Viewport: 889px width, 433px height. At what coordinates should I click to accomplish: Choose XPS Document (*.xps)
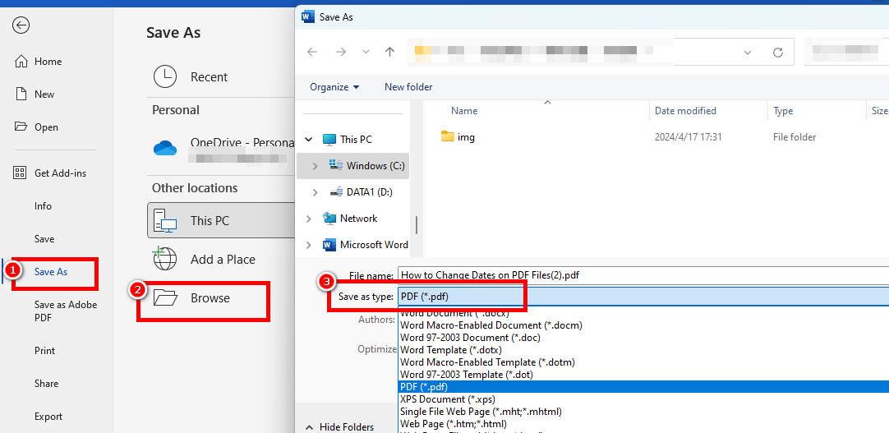[x=447, y=399]
